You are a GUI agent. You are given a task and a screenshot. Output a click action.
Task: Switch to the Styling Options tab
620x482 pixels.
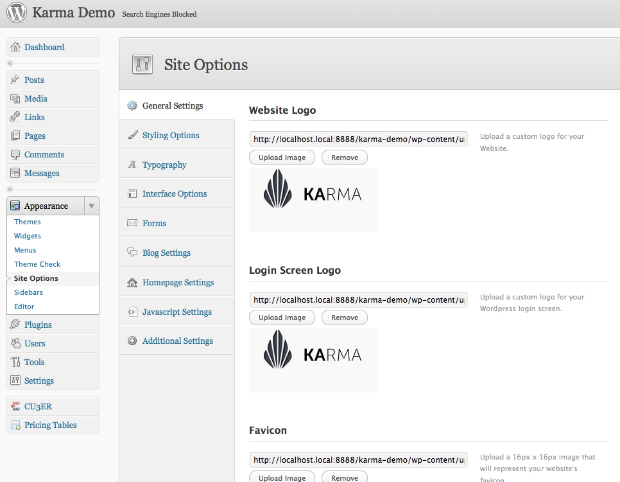click(171, 135)
